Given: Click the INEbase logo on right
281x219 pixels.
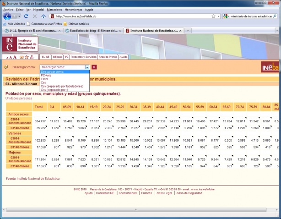Looking at the screenshot, I should [x=270, y=68].
